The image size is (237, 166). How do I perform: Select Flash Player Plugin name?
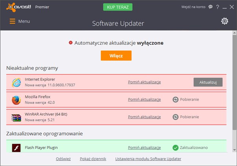click(41, 148)
